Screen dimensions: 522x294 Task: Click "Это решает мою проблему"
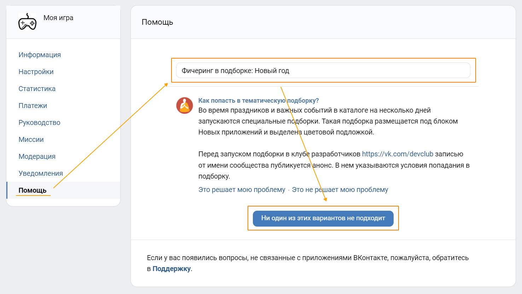pyautogui.click(x=242, y=190)
